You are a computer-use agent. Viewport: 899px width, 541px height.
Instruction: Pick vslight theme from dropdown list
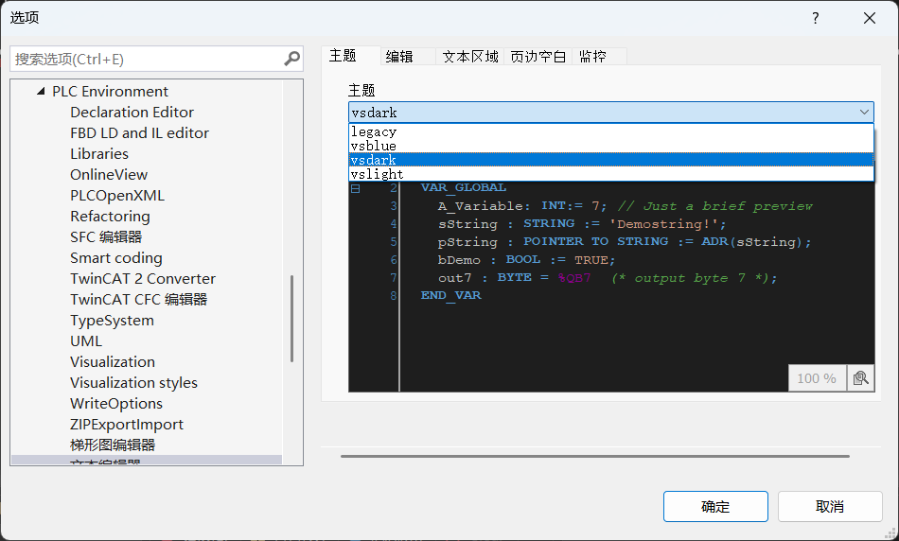(377, 174)
